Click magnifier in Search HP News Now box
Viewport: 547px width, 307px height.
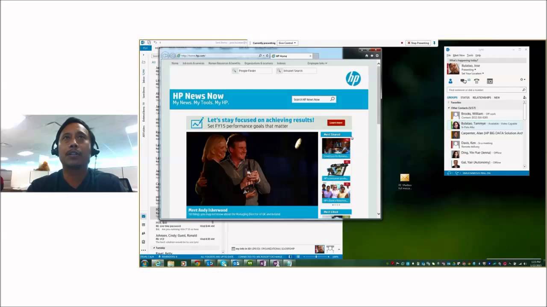(x=332, y=99)
